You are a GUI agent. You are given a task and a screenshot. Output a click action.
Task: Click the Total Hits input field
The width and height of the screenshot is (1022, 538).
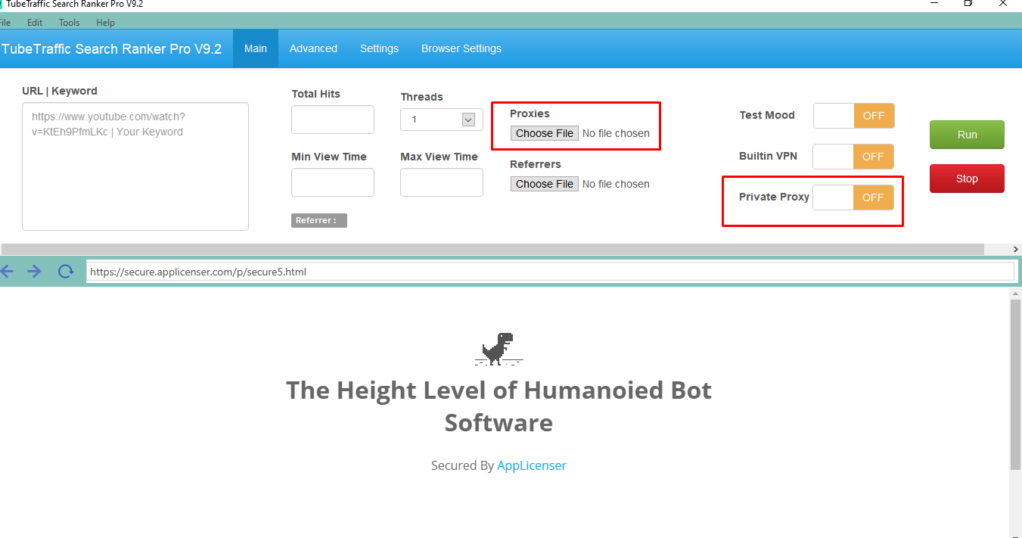[333, 120]
